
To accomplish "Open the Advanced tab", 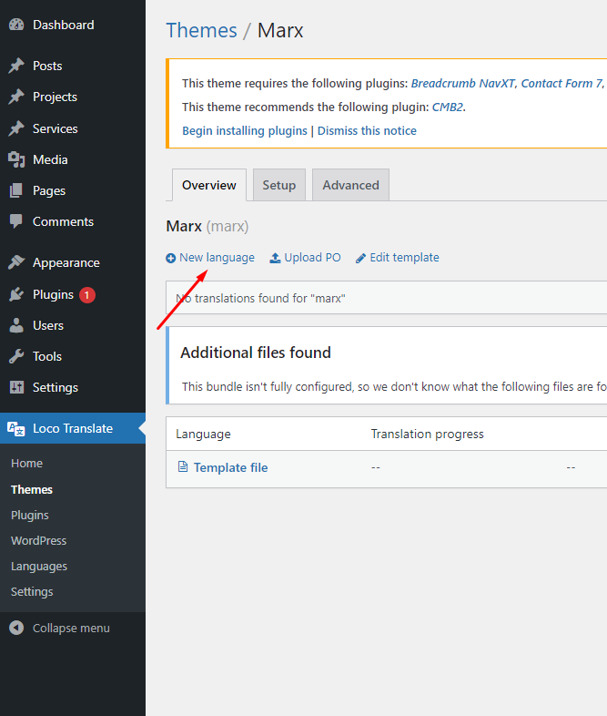I will [x=350, y=185].
